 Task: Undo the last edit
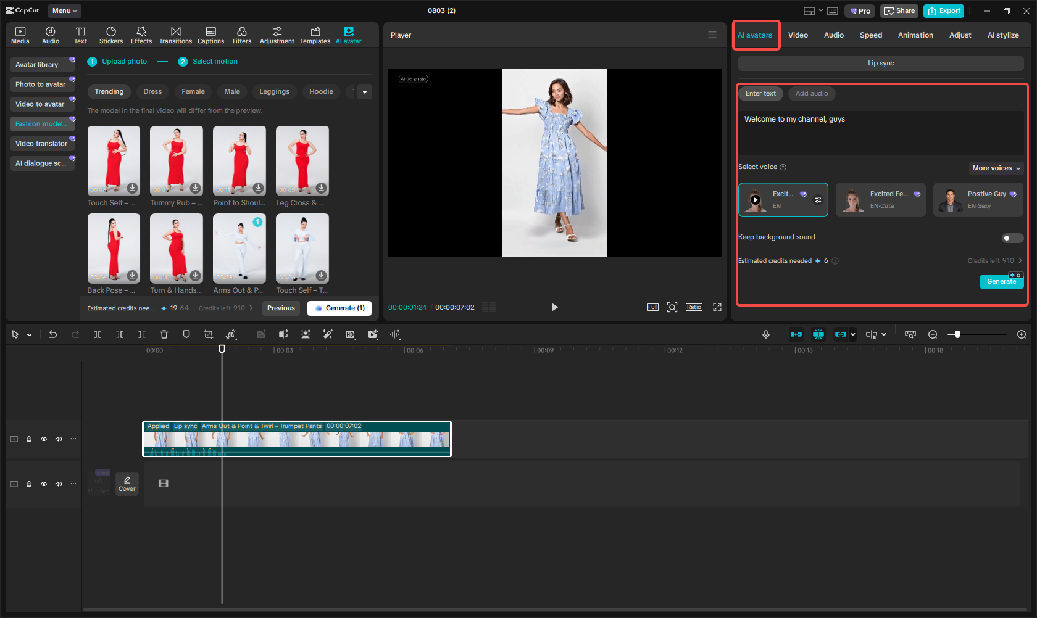(x=53, y=334)
